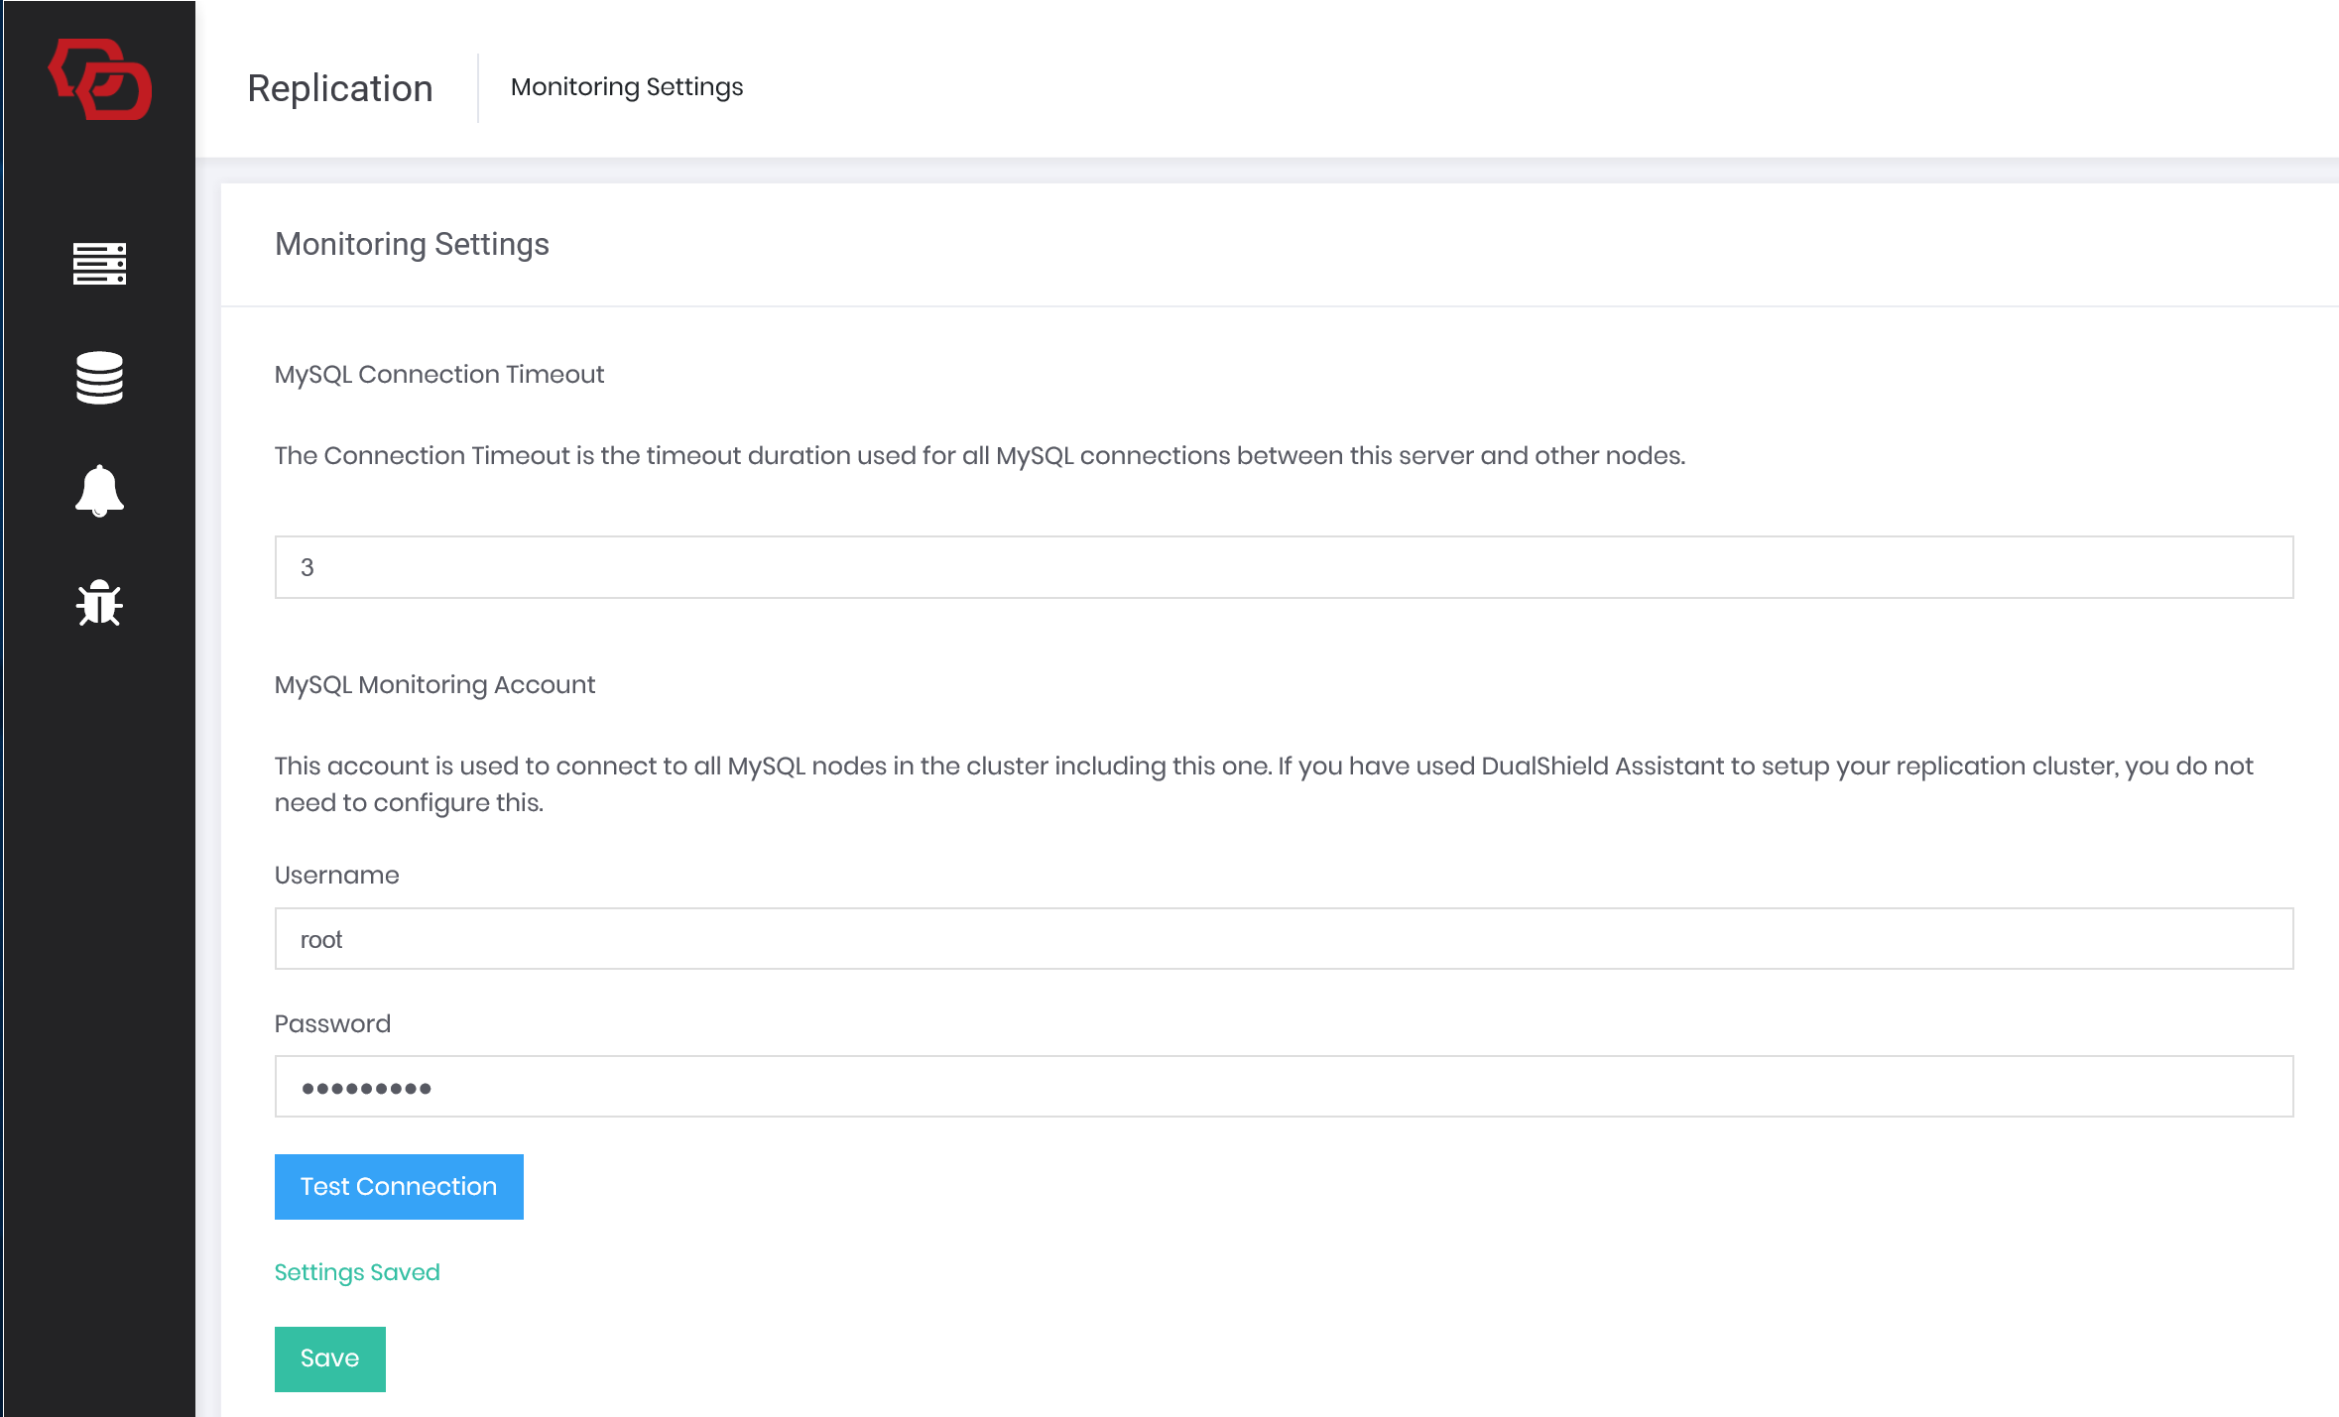Viewport: 2339px width, 1417px height.
Task: Open the bell alerts sidebar icon
Action: click(x=99, y=490)
